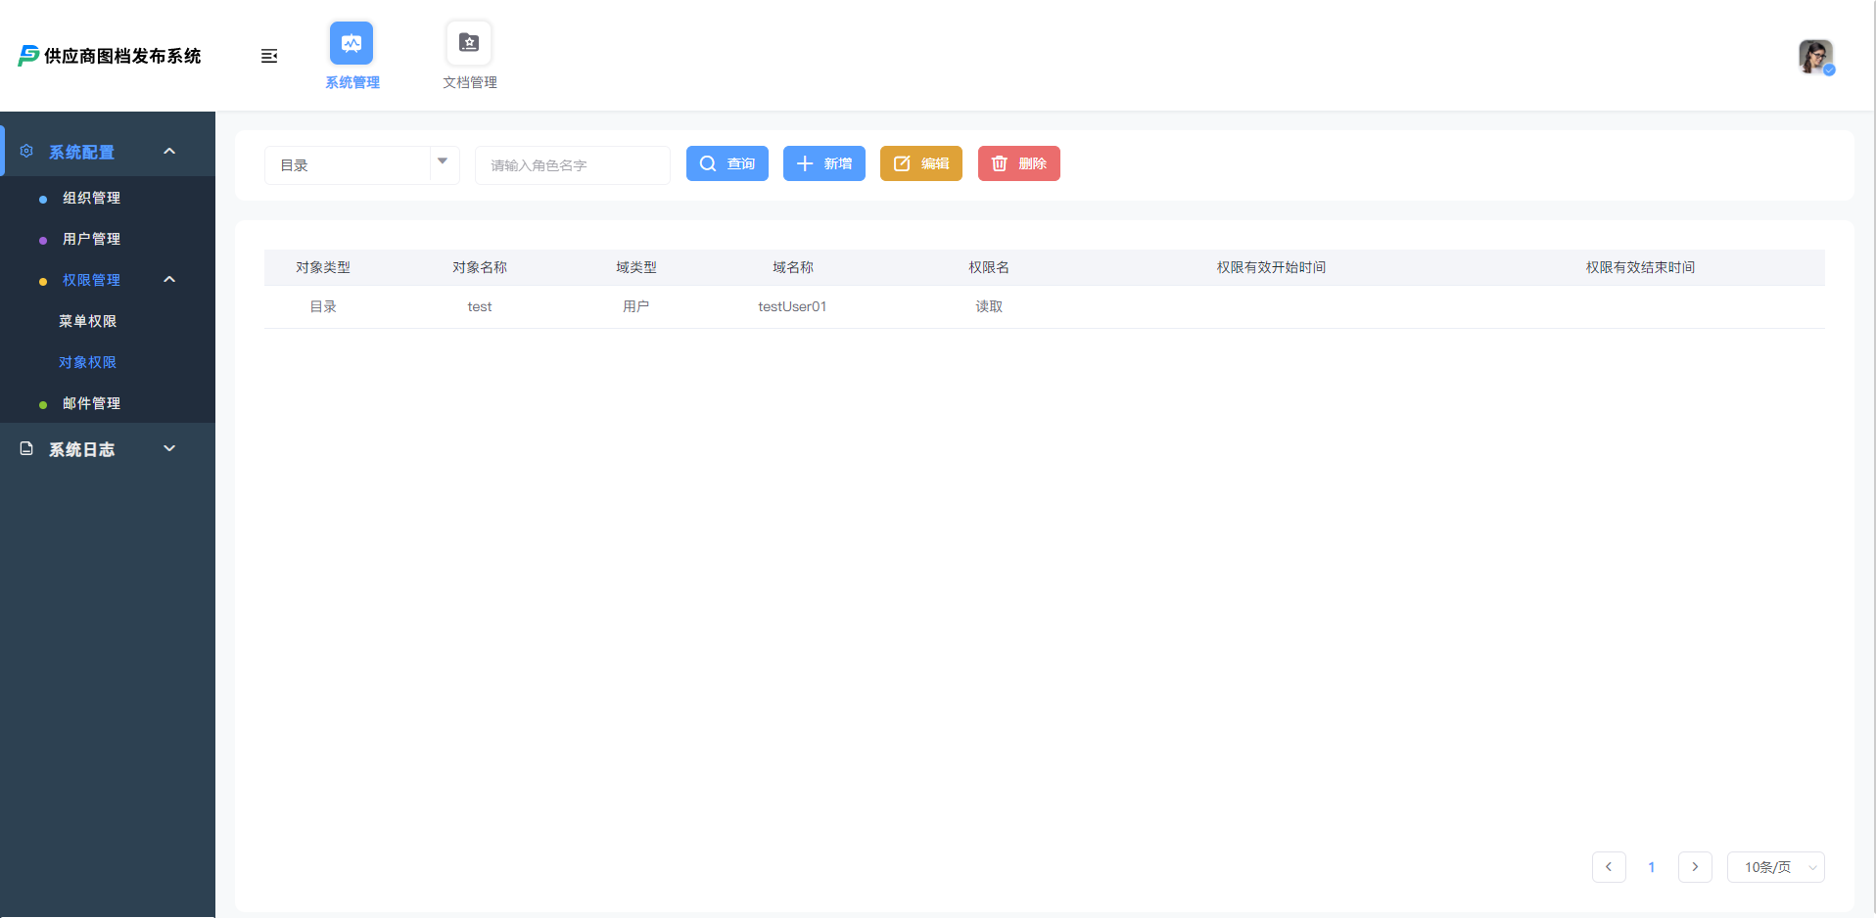Go to 对象权限 page
The image size is (1876, 918).
(87, 362)
